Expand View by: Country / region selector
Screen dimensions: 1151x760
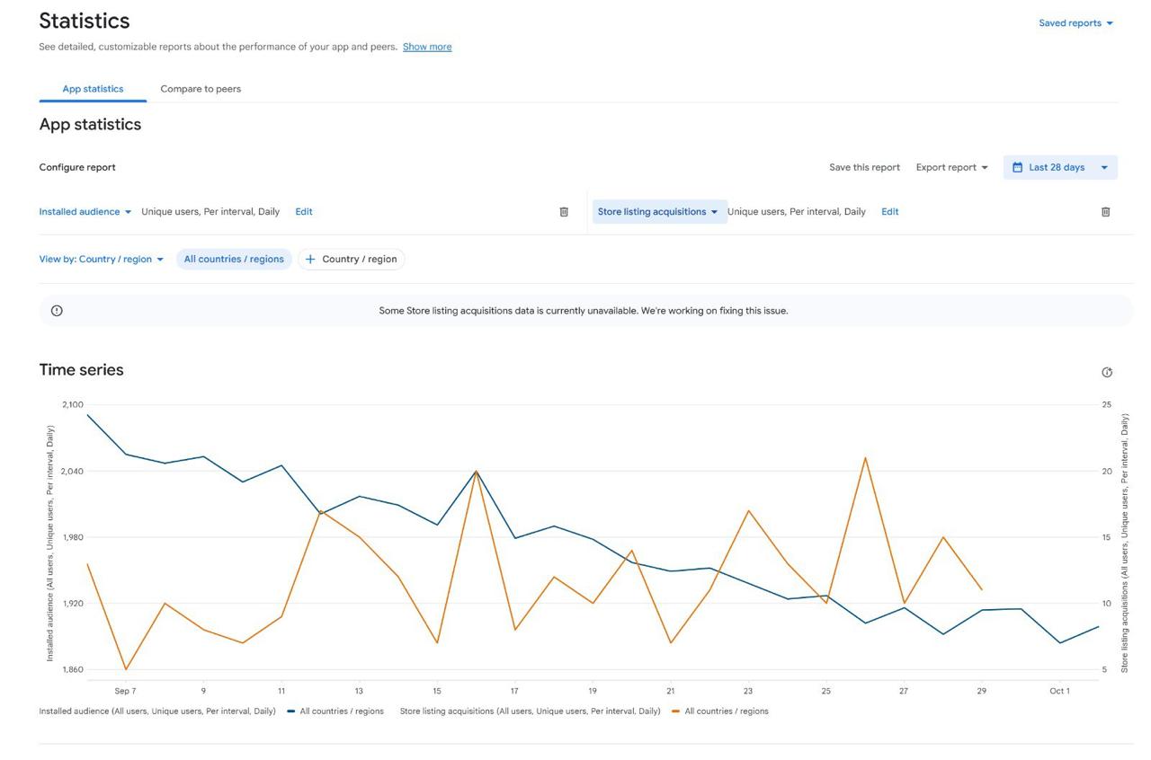102,260
